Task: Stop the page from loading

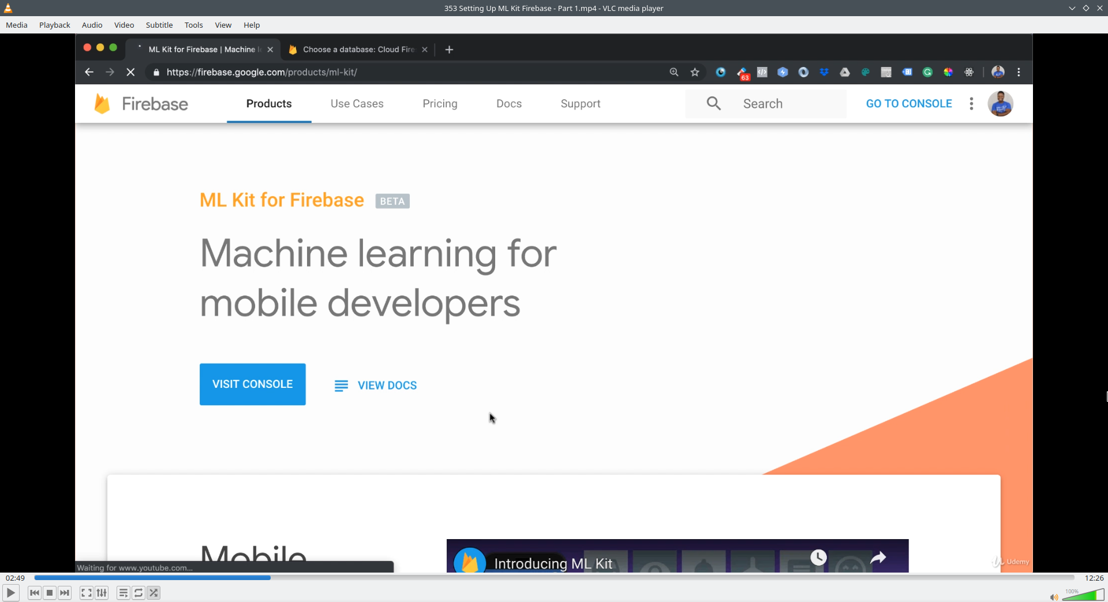Action: 130,72
